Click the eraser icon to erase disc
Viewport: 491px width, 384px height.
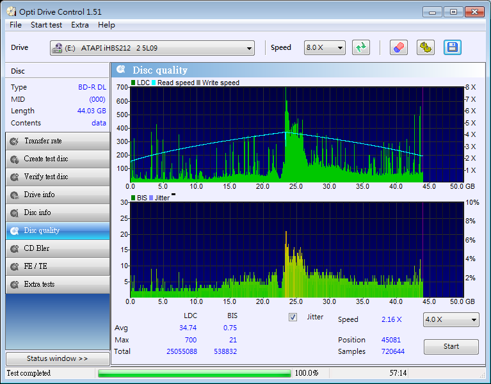click(x=398, y=47)
